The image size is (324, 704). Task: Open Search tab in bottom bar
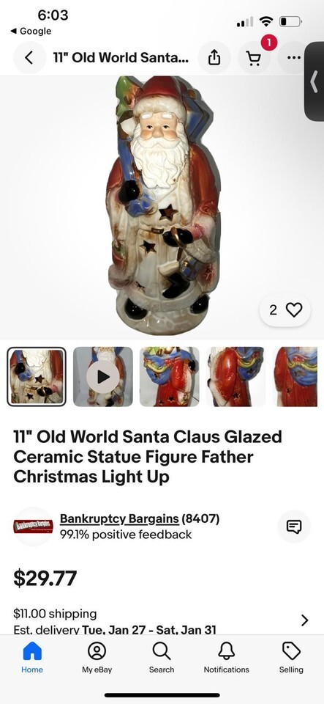point(162,657)
